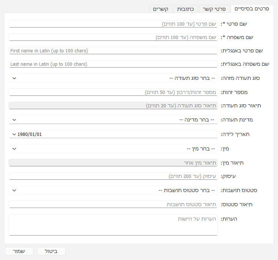Open the מדינת תעודה dropdown

pyautogui.click(x=113, y=120)
